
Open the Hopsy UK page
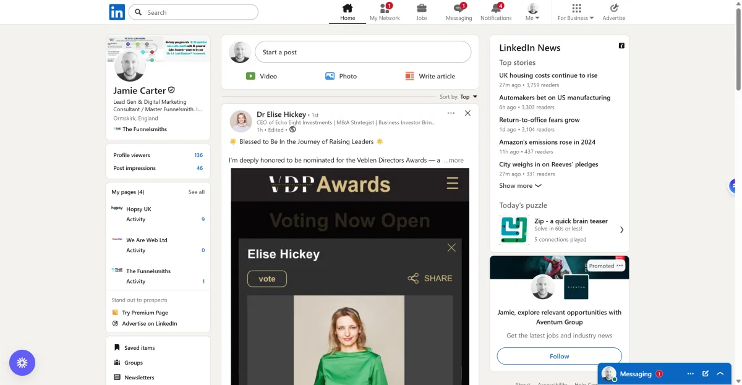click(x=139, y=209)
